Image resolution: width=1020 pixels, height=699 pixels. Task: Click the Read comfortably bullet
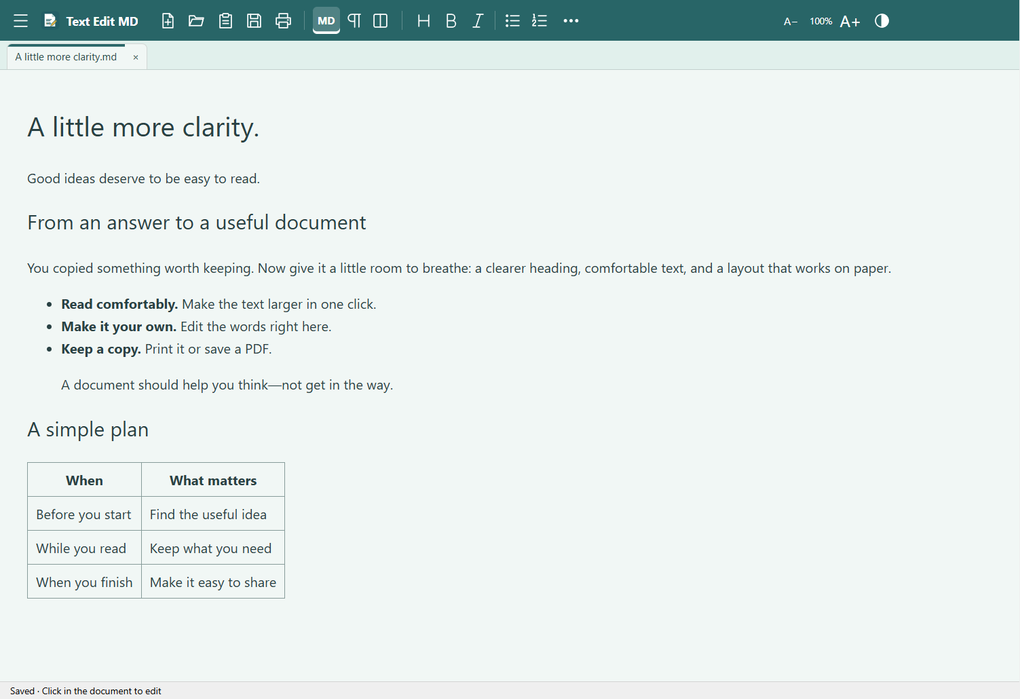pos(219,304)
